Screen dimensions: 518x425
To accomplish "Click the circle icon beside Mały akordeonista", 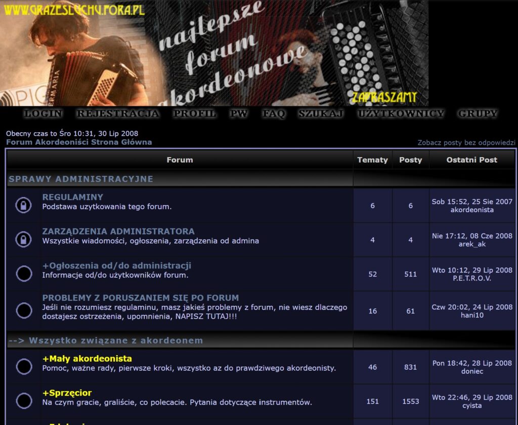I will click(24, 366).
